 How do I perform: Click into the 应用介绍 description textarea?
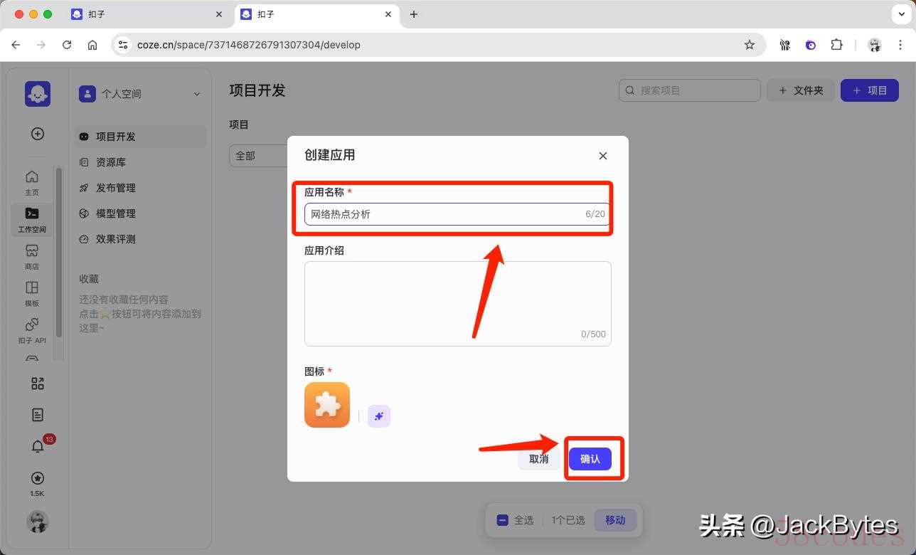point(457,303)
